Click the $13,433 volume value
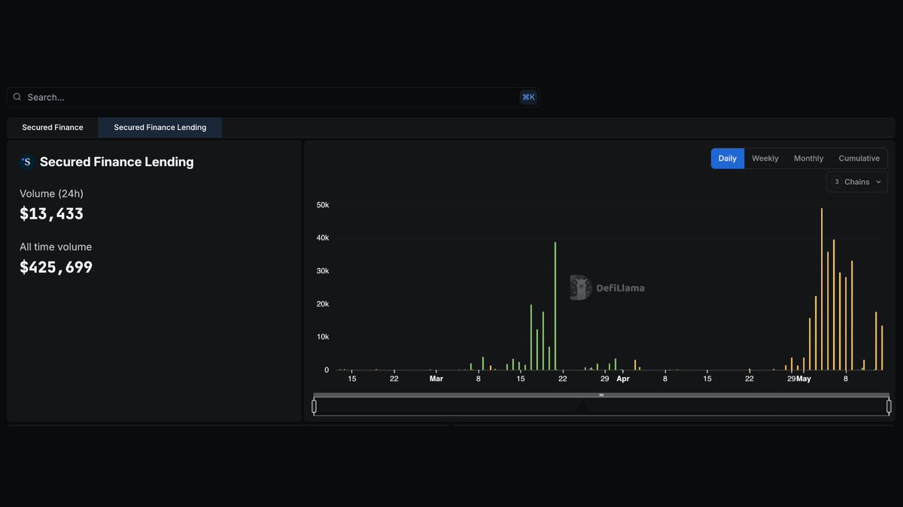The image size is (903, 507). tap(51, 214)
